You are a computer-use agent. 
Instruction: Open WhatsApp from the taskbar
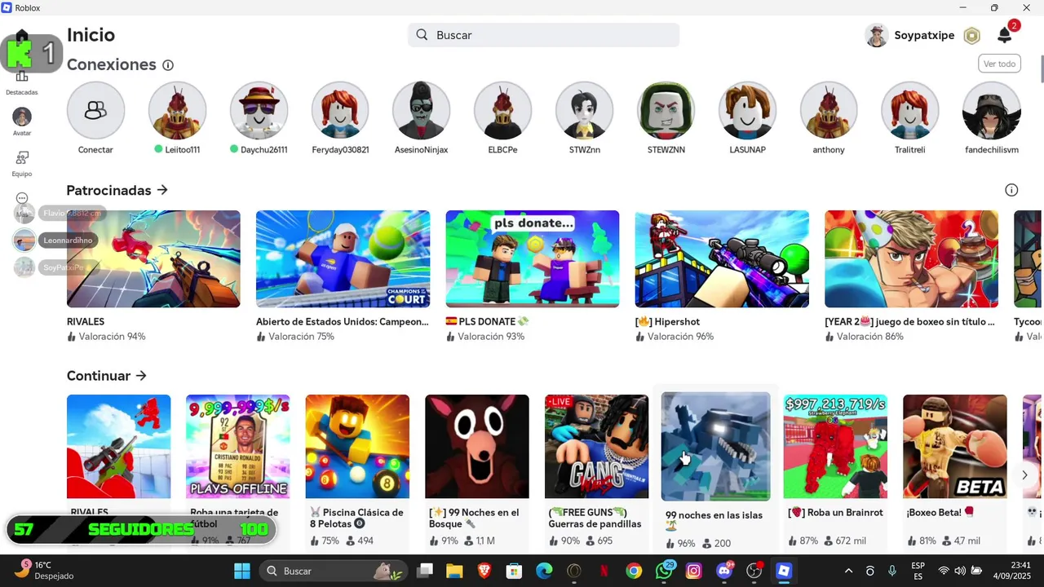click(x=664, y=571)
